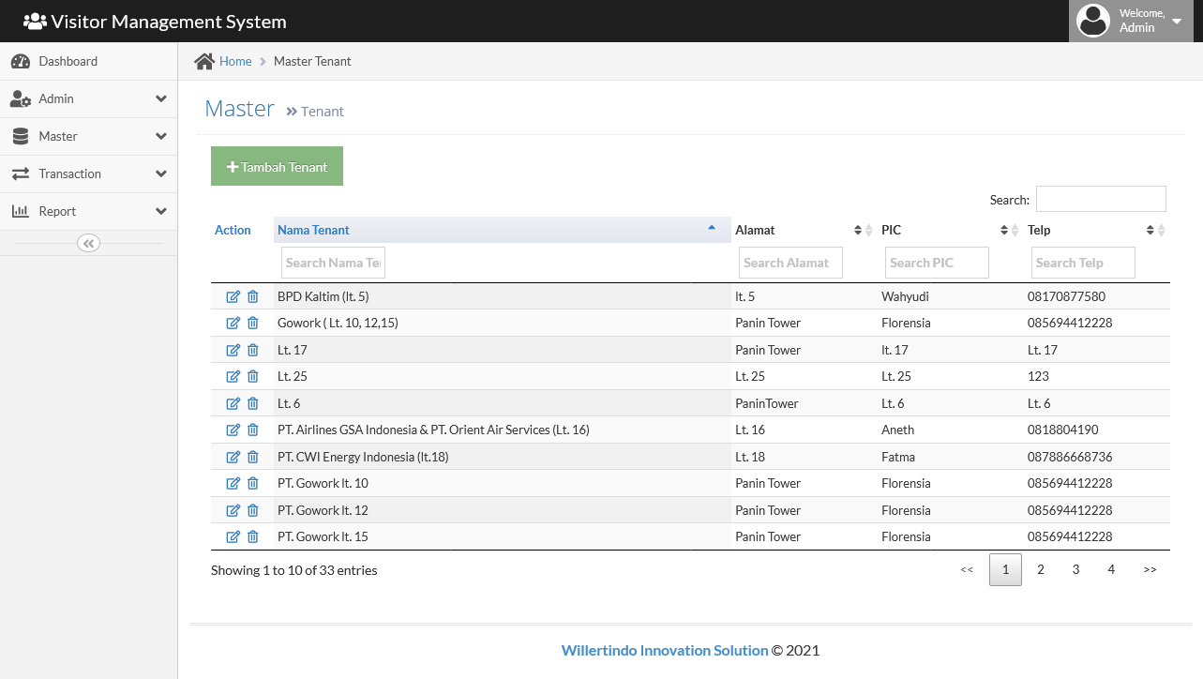The image size is (1203, 679).
Task: Delete the BPD Kaltim (lt. 5) tenant
Action: pos(253,296)
